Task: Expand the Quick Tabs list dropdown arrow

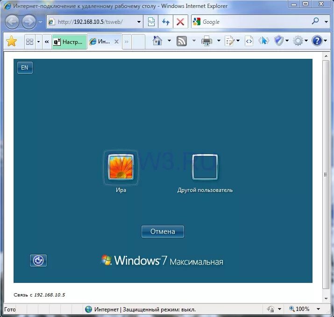Action: (x=39, y=42)
